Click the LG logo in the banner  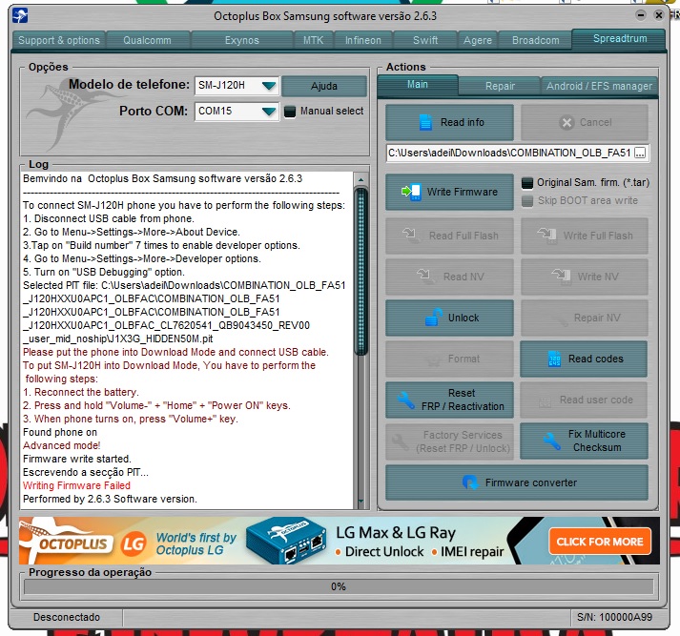(x=133, y=543)
